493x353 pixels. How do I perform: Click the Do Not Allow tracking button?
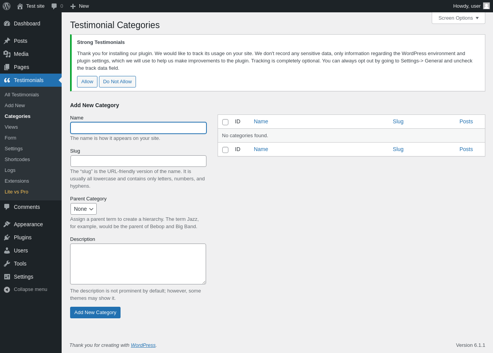[x=117, y=82]
